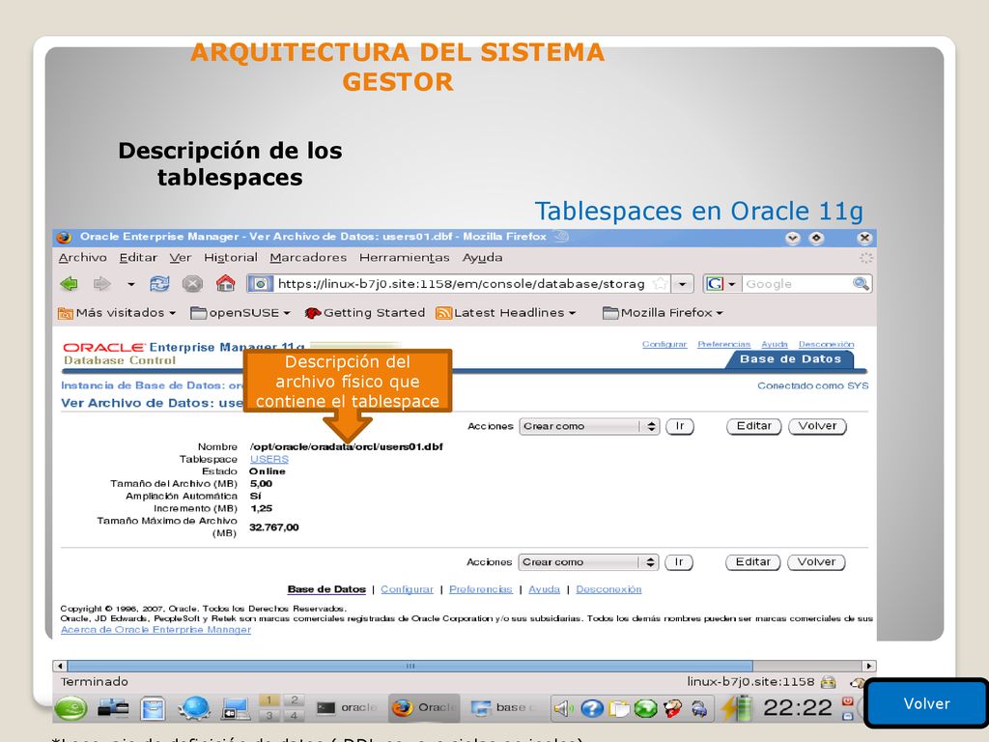989x742 pixels.
Task: Switch to virtual desktop 3
Action: click(268, 715)
